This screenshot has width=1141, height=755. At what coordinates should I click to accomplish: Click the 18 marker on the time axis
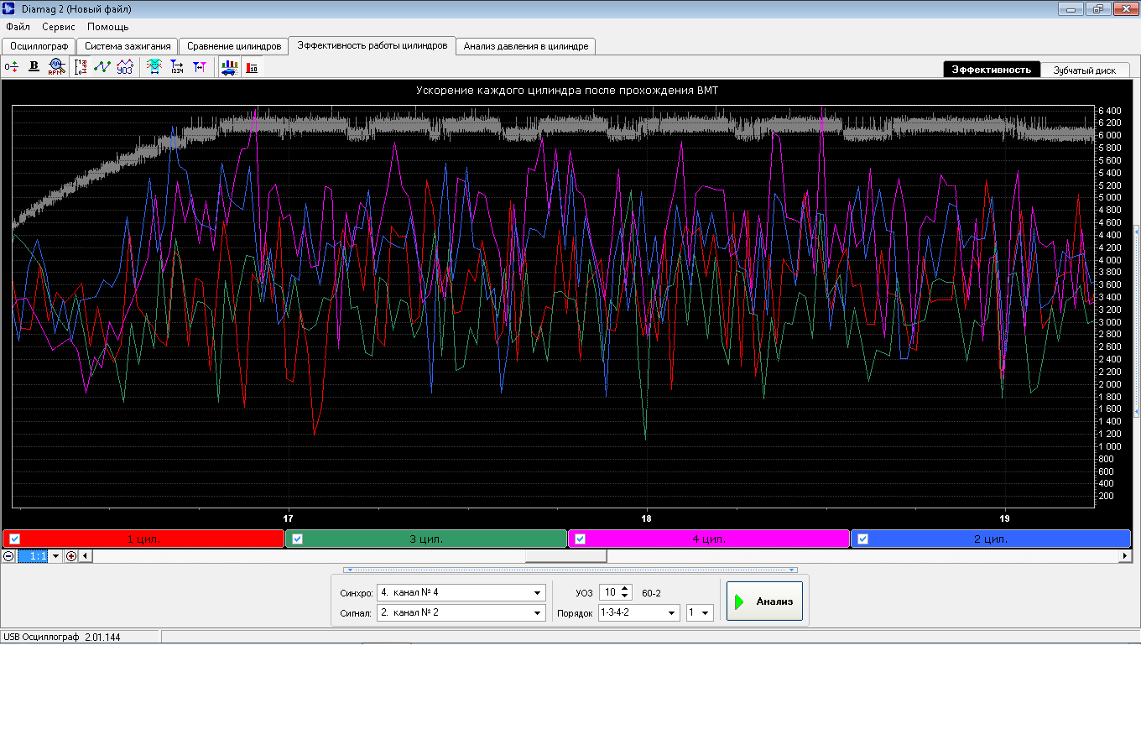coord(646,518)
